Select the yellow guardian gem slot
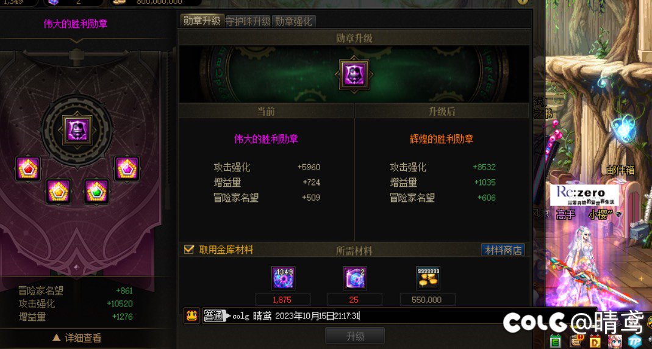This screenshot has height=349, width=652. click(59, 192)
